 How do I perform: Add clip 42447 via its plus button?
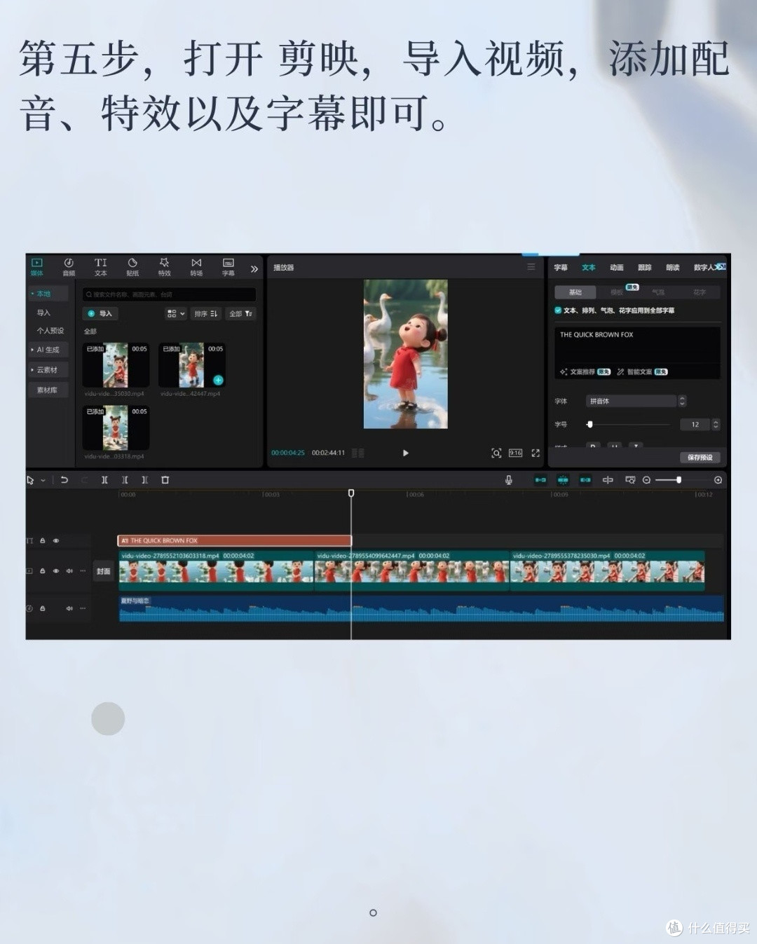pyautogui.click(x=218, y=380)
